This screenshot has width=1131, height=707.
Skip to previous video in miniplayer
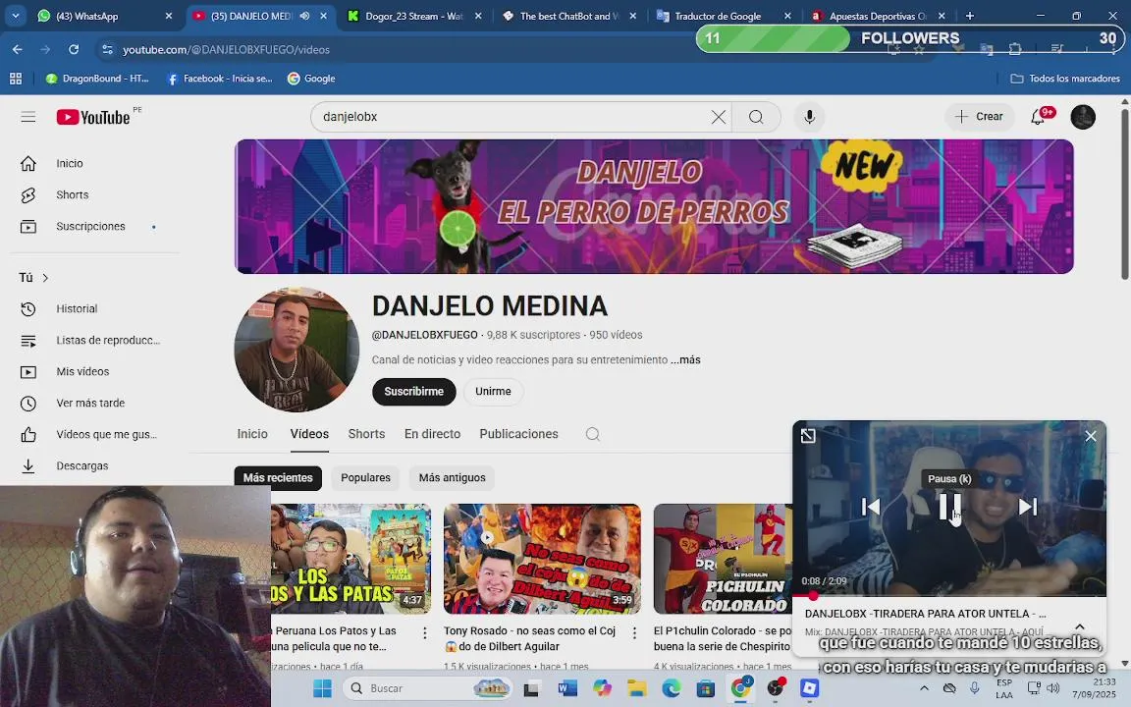coord(871,507)
